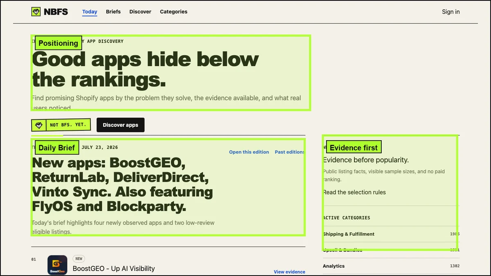
Task: Open BoostGEO - Up AI Visibility title
Action: pos(114,269)
